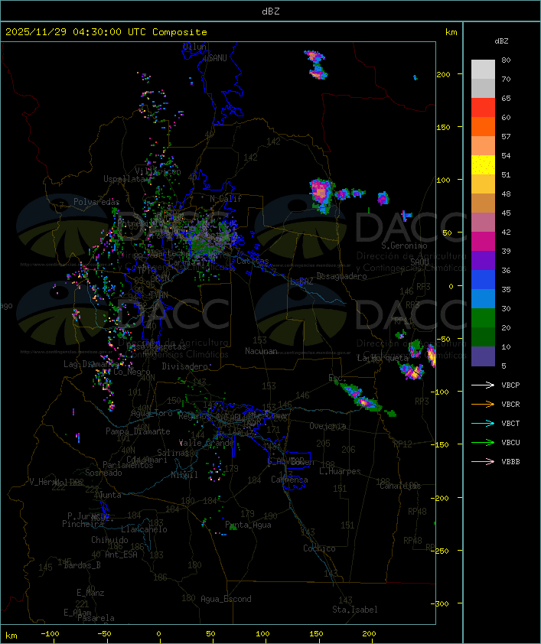The image size is (541, 644).
Task: Click the N_Calif map label
Action: pyautogui.click(x=226, y=199)
